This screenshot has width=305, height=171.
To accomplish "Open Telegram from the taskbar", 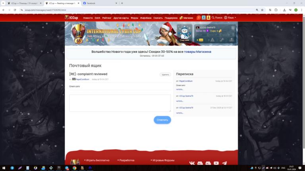I will pyautogui.click(x=12, y=168).
